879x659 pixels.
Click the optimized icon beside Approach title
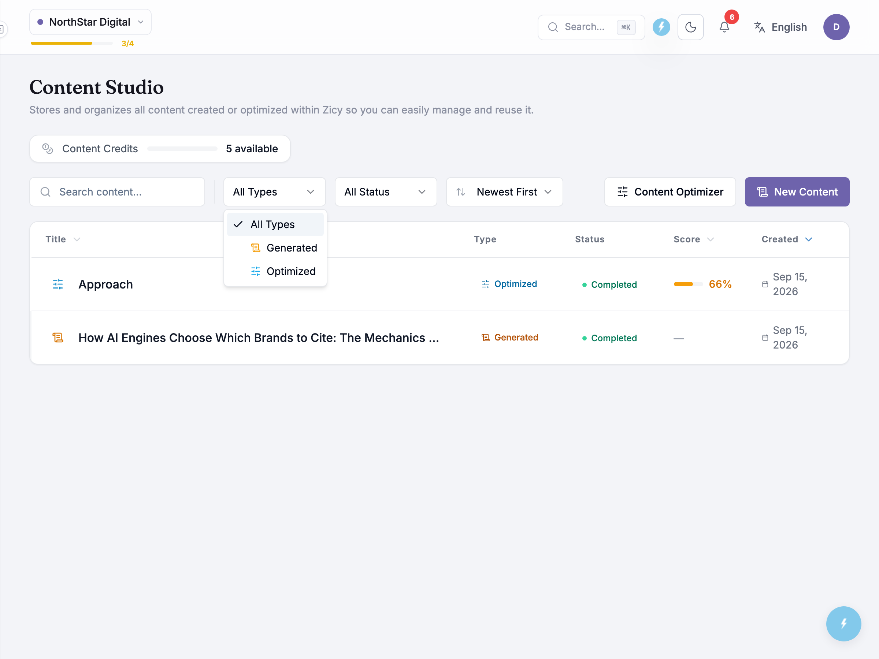[x=58, y=284]
